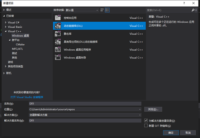This screenshot has height=138, width=200.
Task: Open Visual Studio 安装程序 link
Action: click(27, 97)
